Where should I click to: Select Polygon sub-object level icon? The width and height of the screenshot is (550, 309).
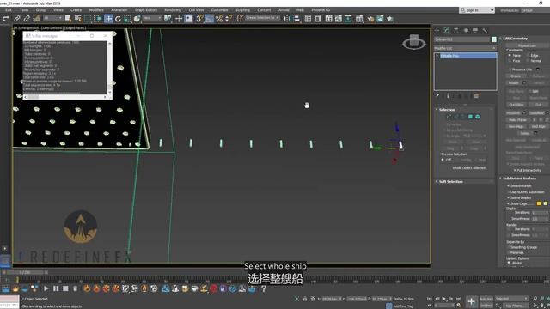point(470,117)
